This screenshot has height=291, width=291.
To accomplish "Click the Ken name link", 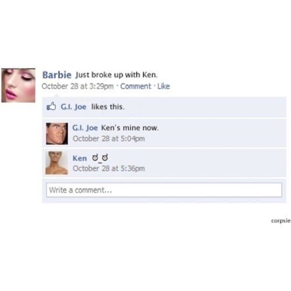I will (x=80, y=158).
